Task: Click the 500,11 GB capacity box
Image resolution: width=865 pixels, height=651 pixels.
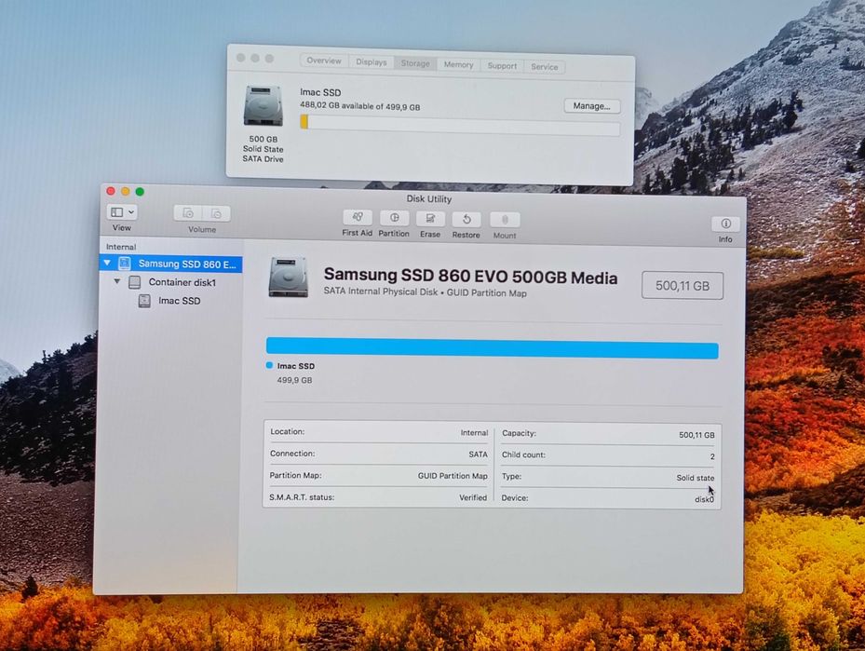Action: click(x=683, y=285)
